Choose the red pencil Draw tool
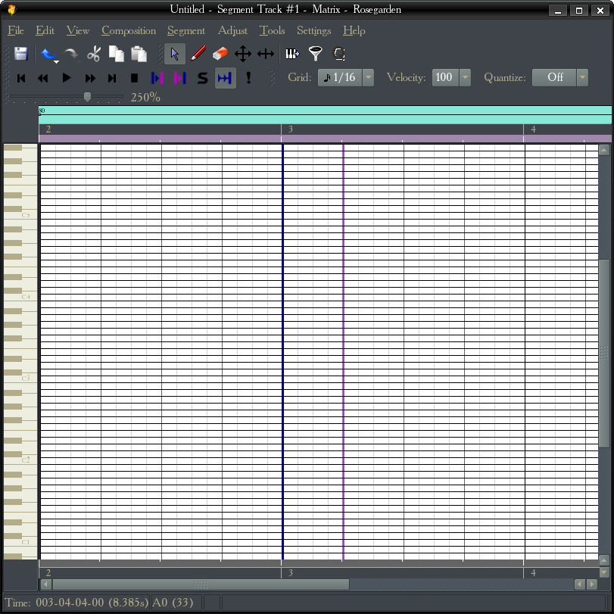This screenshot has height=614, width=614. tap(198, 54)
